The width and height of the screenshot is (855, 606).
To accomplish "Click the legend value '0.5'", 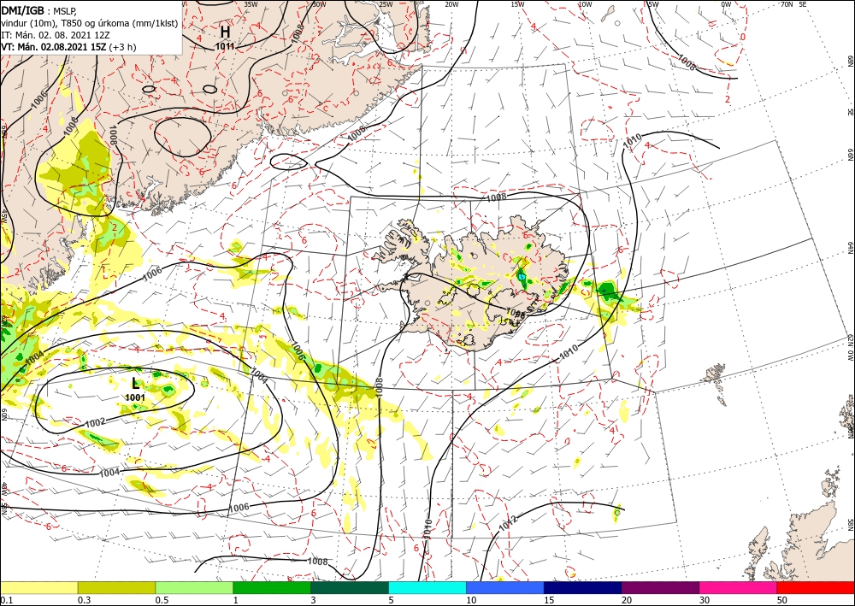I will point(161,600).
